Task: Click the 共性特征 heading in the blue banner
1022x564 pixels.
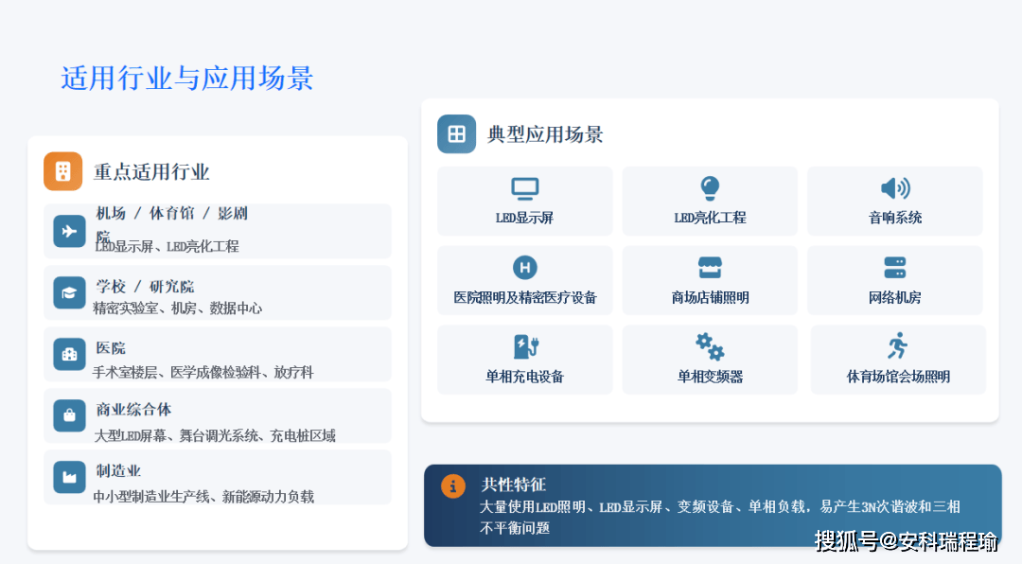Action: point(513,485)
